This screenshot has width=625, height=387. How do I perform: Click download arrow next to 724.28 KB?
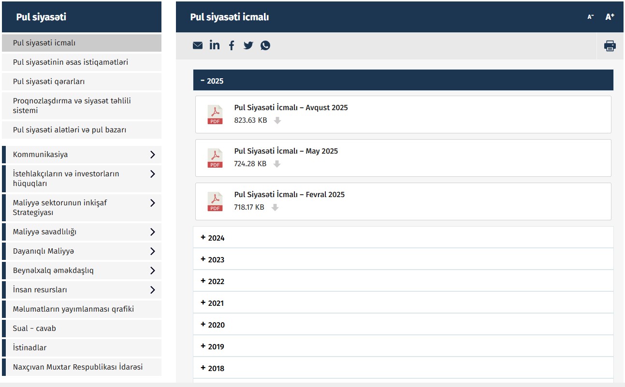277,164
